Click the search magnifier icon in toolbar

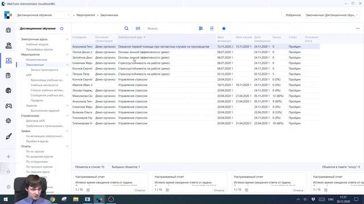pyautogui.click(x=126, y=28)
